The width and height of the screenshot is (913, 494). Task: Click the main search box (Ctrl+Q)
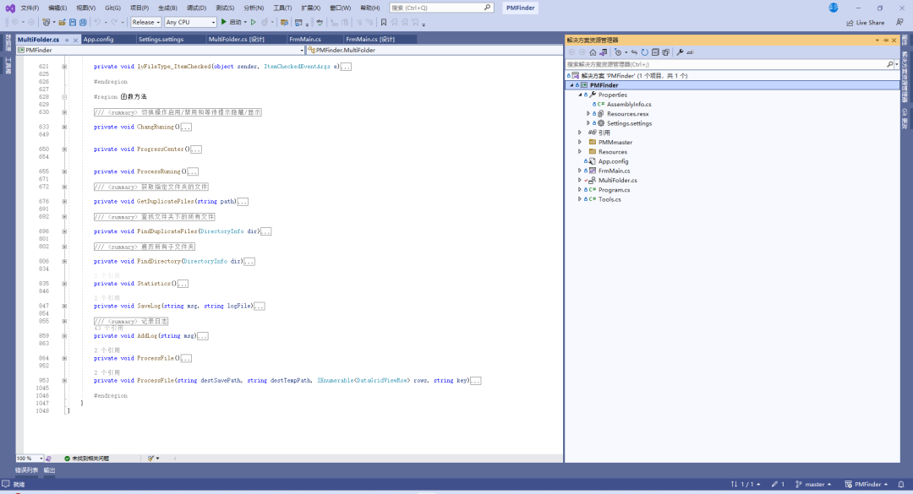[441, 8]
